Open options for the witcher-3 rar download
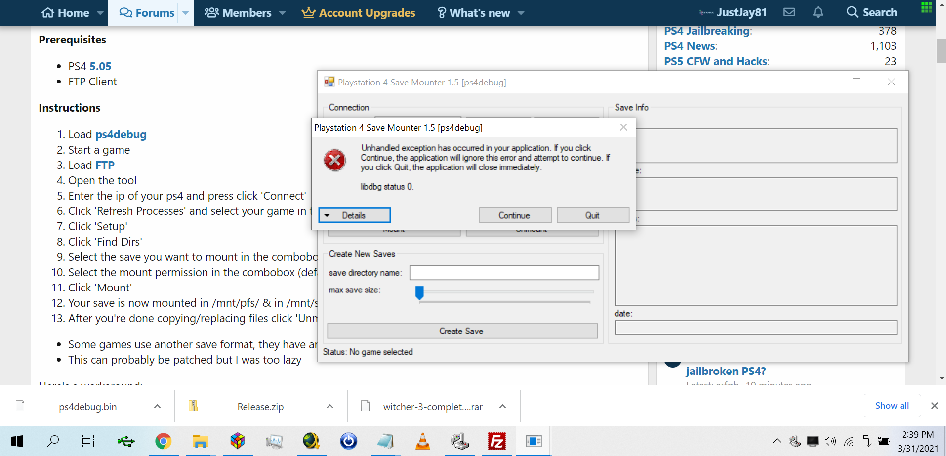Image resolution: width=946 pixels, height=456 pixels. [x=502, y=406]
